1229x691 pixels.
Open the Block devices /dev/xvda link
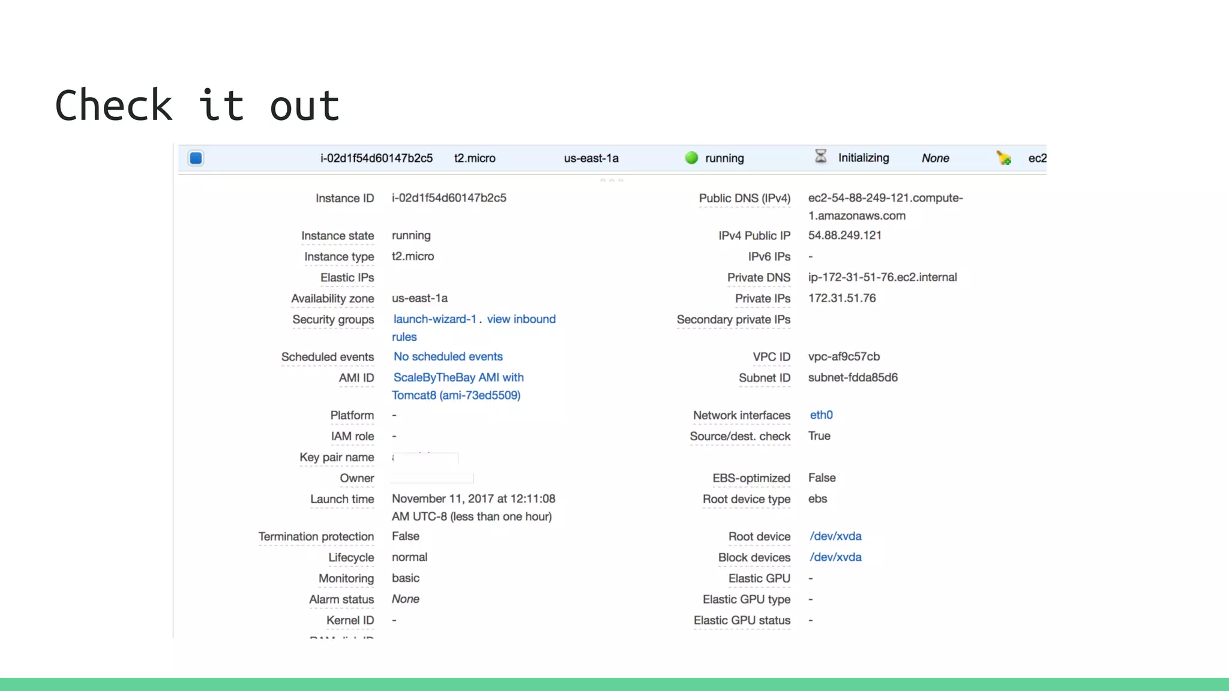pyautogui.click(x=835, y=557)
